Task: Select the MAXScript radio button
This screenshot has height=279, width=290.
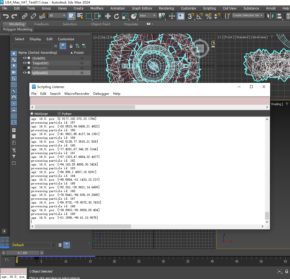Action: point(32,114)
